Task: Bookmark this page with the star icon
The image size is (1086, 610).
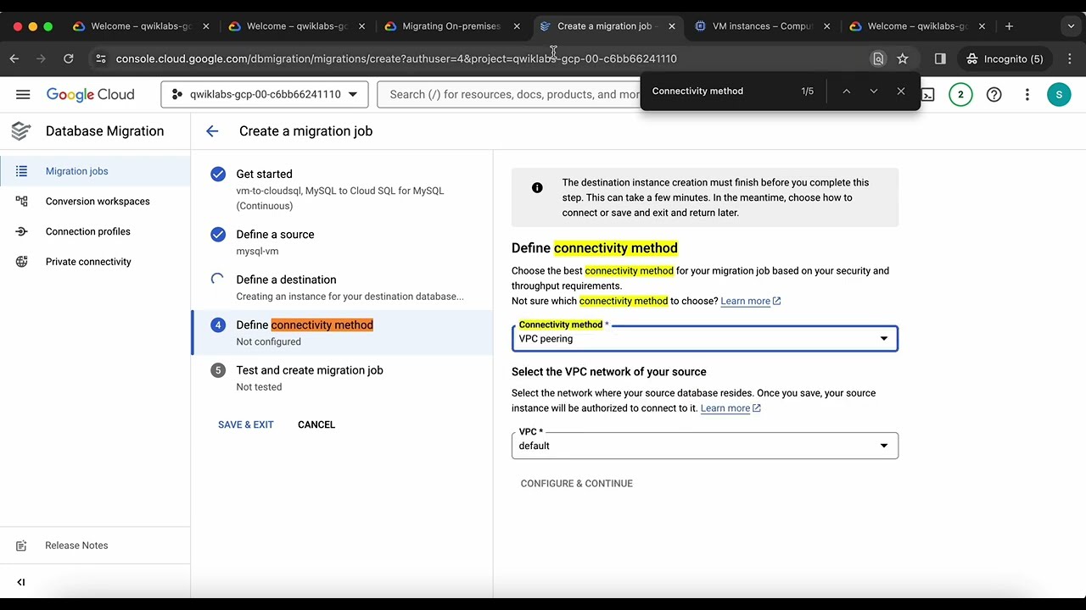Action: click(903, 58)
